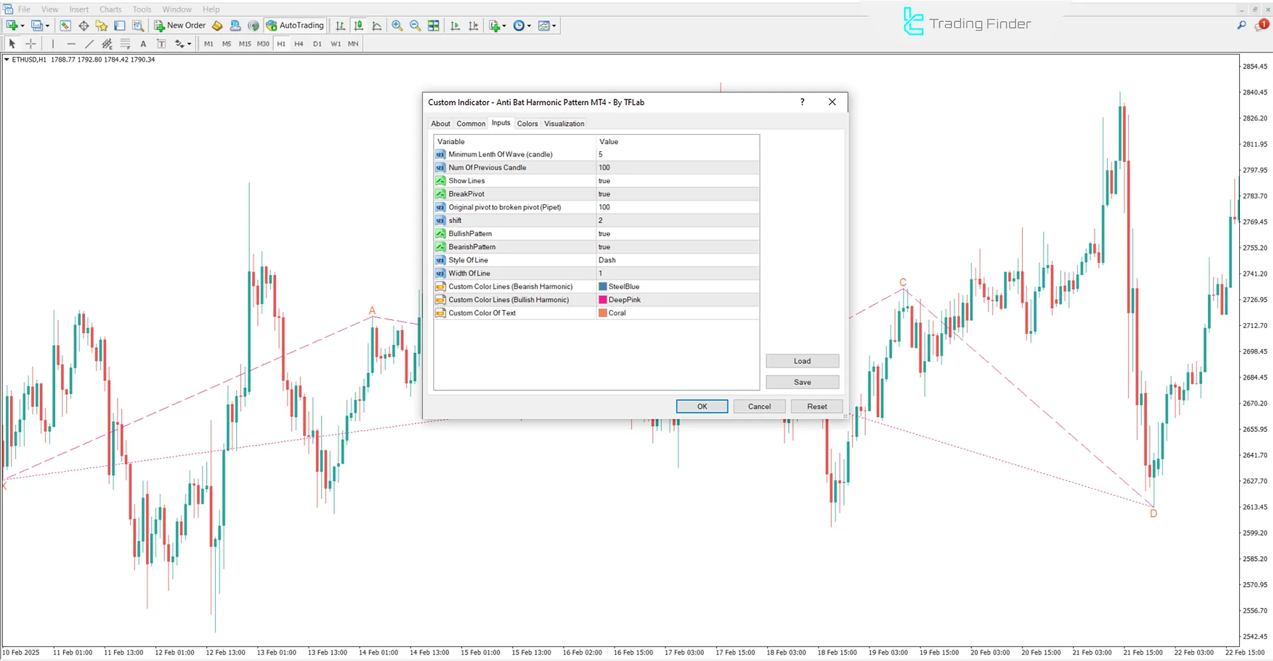Open the Tile Windows icon

click(433, 25)
